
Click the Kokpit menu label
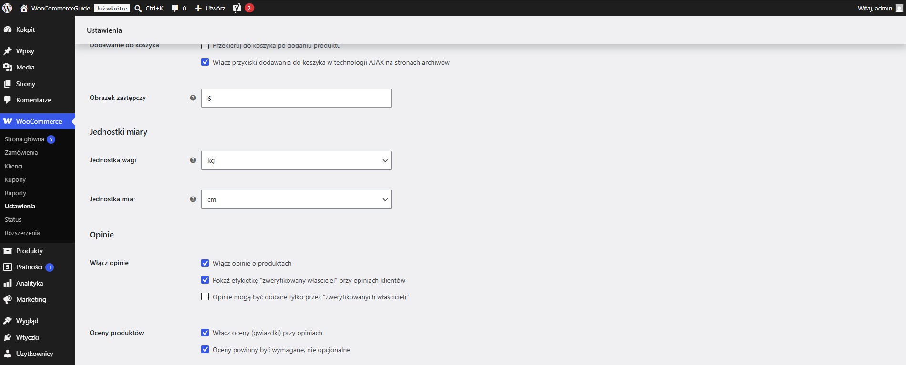pos(25,30)
